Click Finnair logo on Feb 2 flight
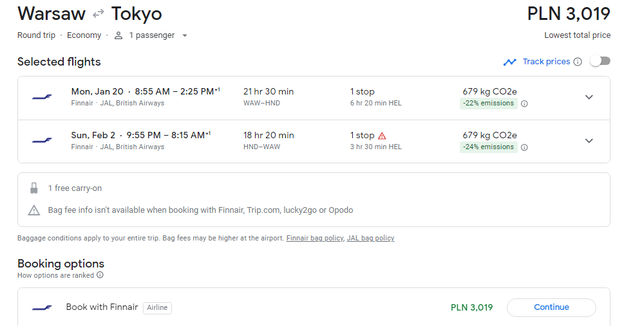 tap(42, 141)
